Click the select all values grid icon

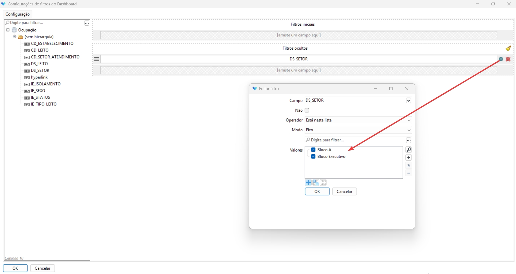(308, 183)
